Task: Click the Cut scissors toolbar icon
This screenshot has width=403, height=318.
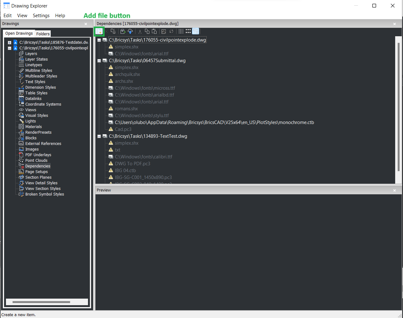Action: pos(140,31)
